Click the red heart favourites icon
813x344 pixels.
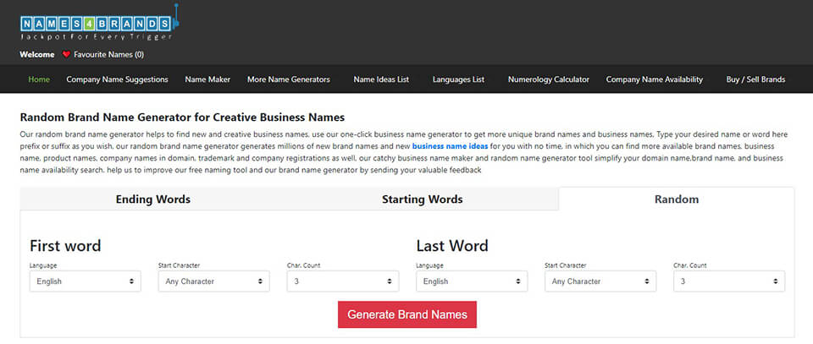point(66,54)
